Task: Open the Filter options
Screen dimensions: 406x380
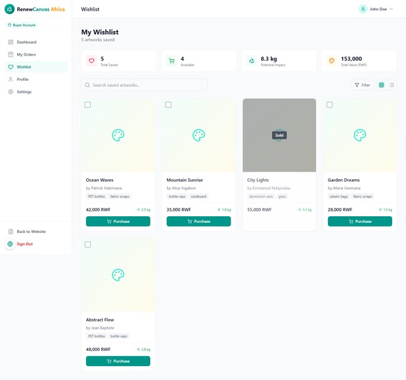Action: coord(362,85)
